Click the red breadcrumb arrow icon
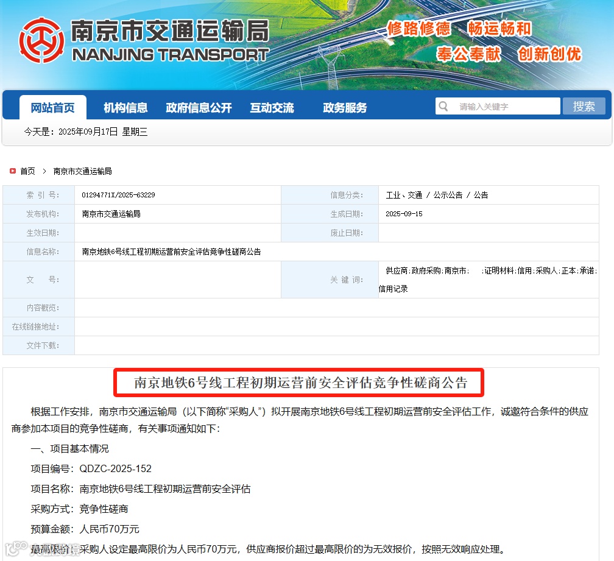 click(x=13, y=171)
